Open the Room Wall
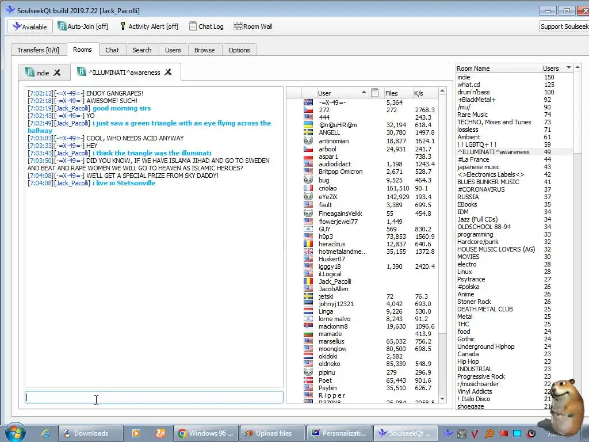The width and height of the screenshot is (589, 442). pyautogui.click(x=253, y=26)
